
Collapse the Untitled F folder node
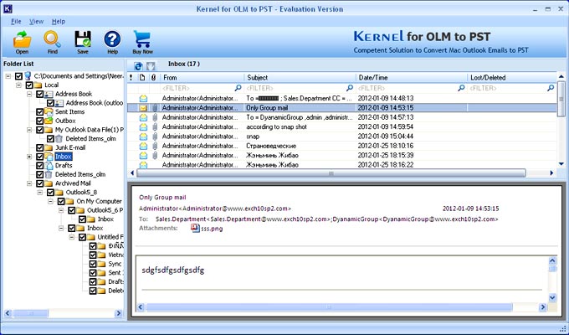pyautogui.click(x=72, y=237)
